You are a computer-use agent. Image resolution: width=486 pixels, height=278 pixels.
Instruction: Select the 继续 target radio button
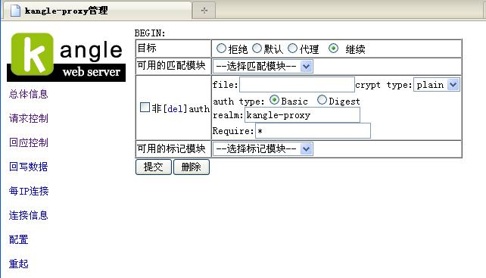(x=333, y=48)
